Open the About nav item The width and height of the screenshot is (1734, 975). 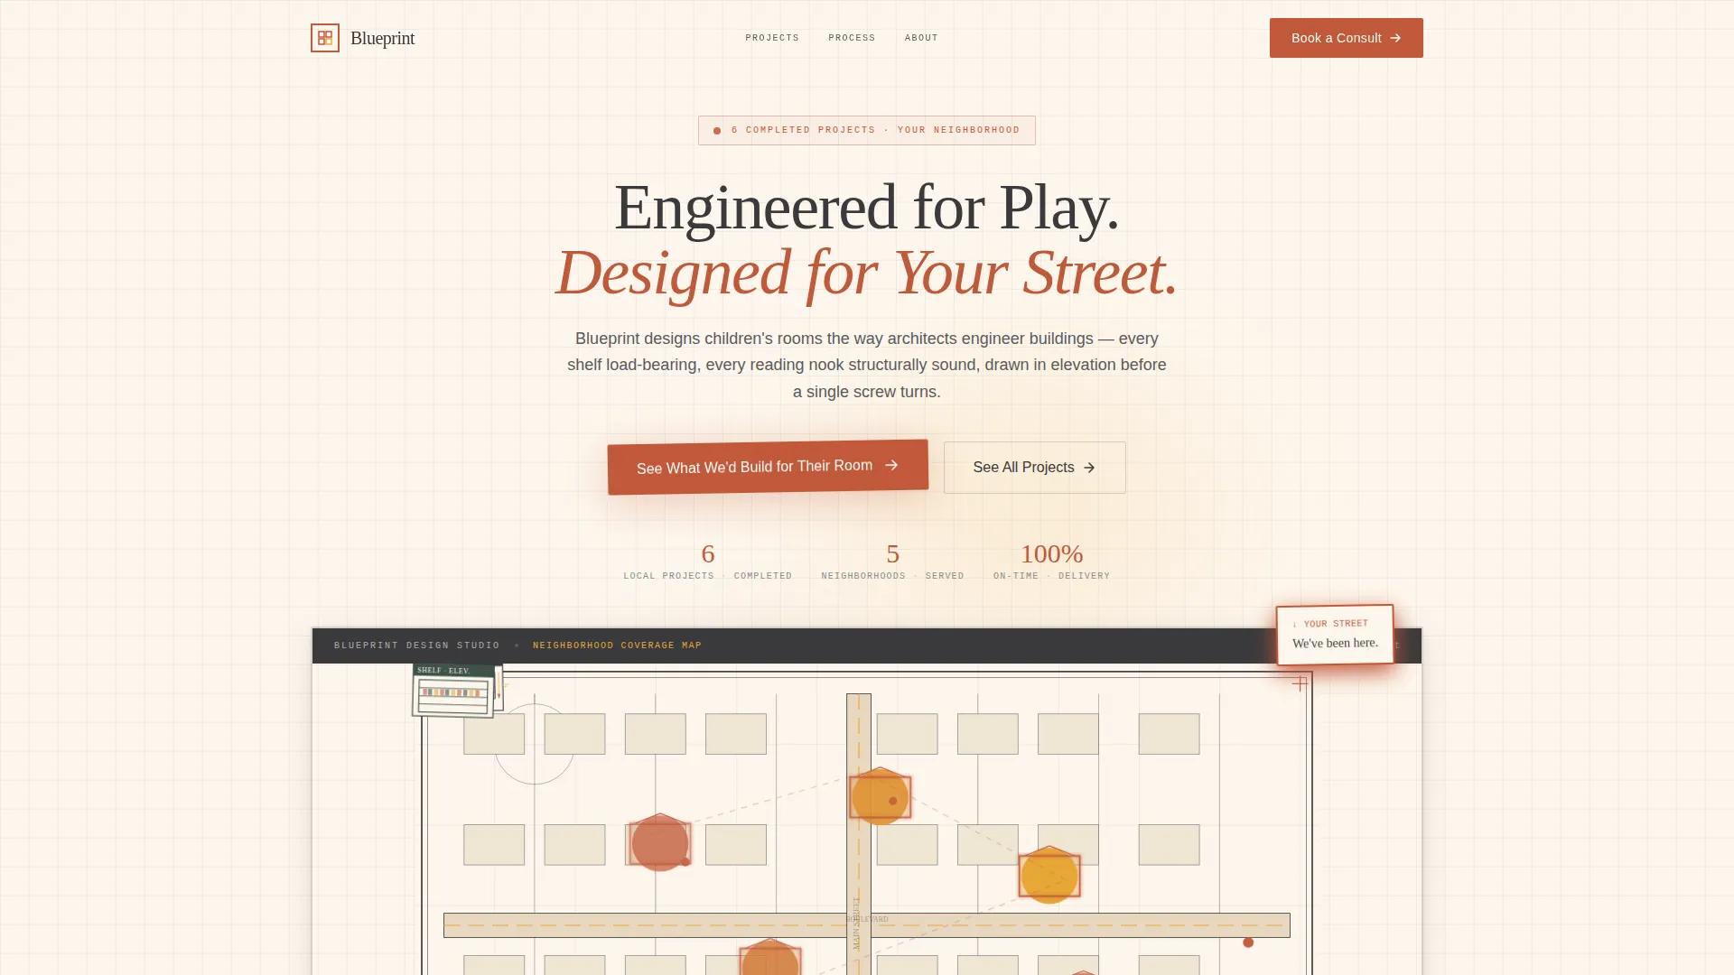coord(921,38)
